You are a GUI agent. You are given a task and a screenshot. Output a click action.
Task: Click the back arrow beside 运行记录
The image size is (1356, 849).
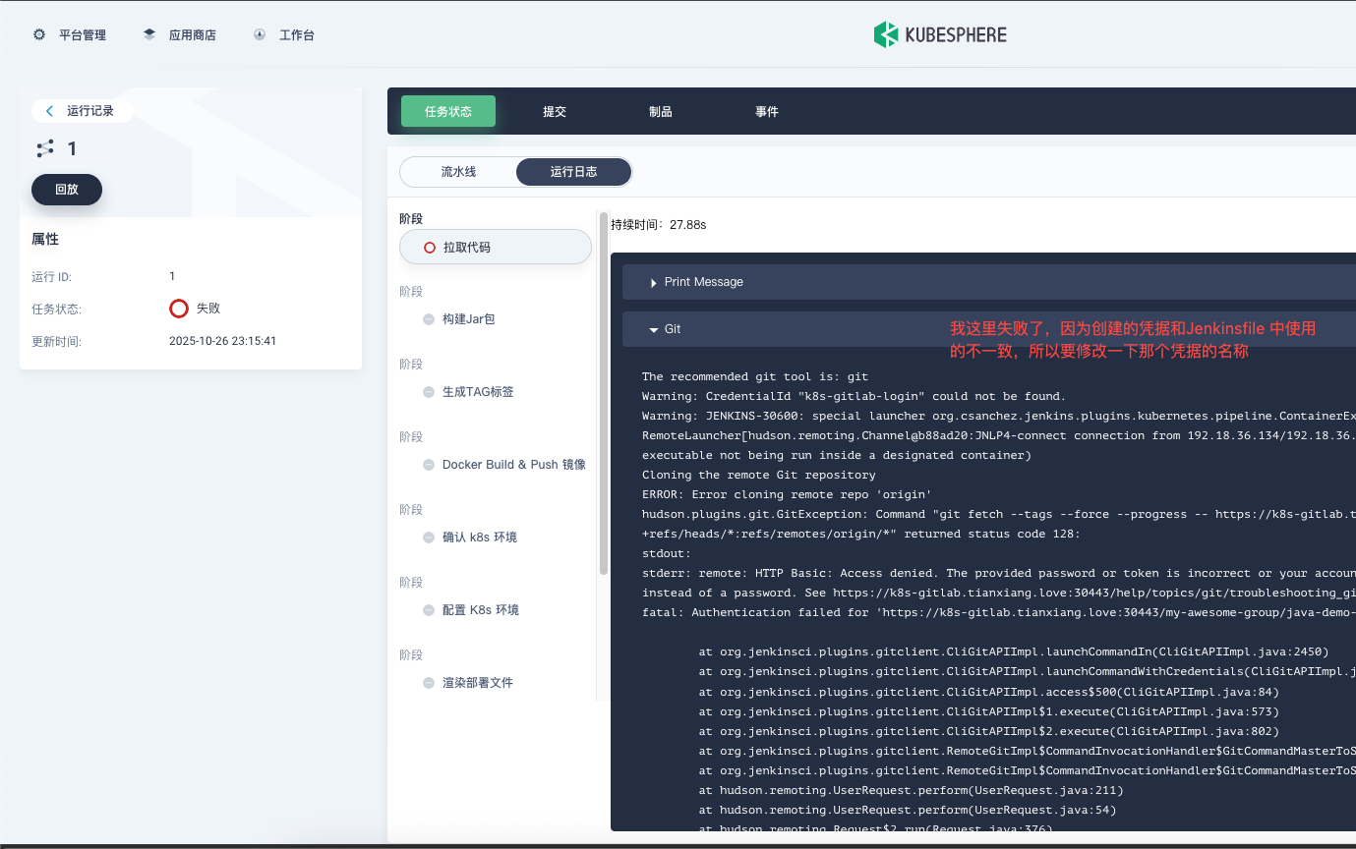(x=50, y=111)
